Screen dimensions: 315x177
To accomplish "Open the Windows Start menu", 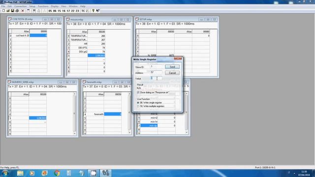I will pos(4,173).
